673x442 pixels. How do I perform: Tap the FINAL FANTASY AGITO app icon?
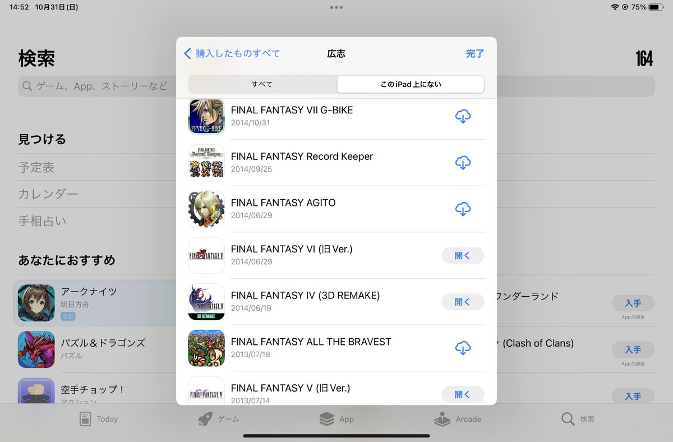pyautogui.click(x=206, y=209)
